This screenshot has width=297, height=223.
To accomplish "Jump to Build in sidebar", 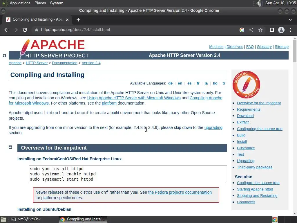I will (241, 135).
